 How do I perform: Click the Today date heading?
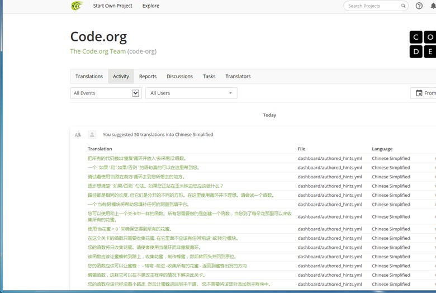pyautogui.click(x=269, y=115)
